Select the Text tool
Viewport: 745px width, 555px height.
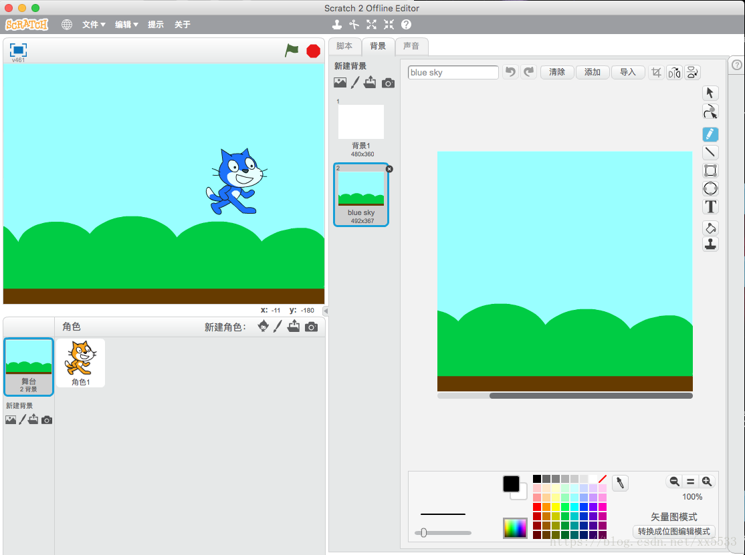click(x=710, y=207)
